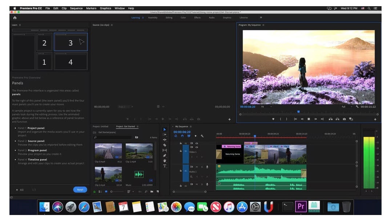Click Mark Out in the Program monitor
The image size is (387, 219).
tap(287, 119)
